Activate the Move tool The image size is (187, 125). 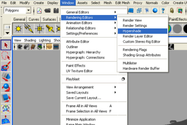6,77
